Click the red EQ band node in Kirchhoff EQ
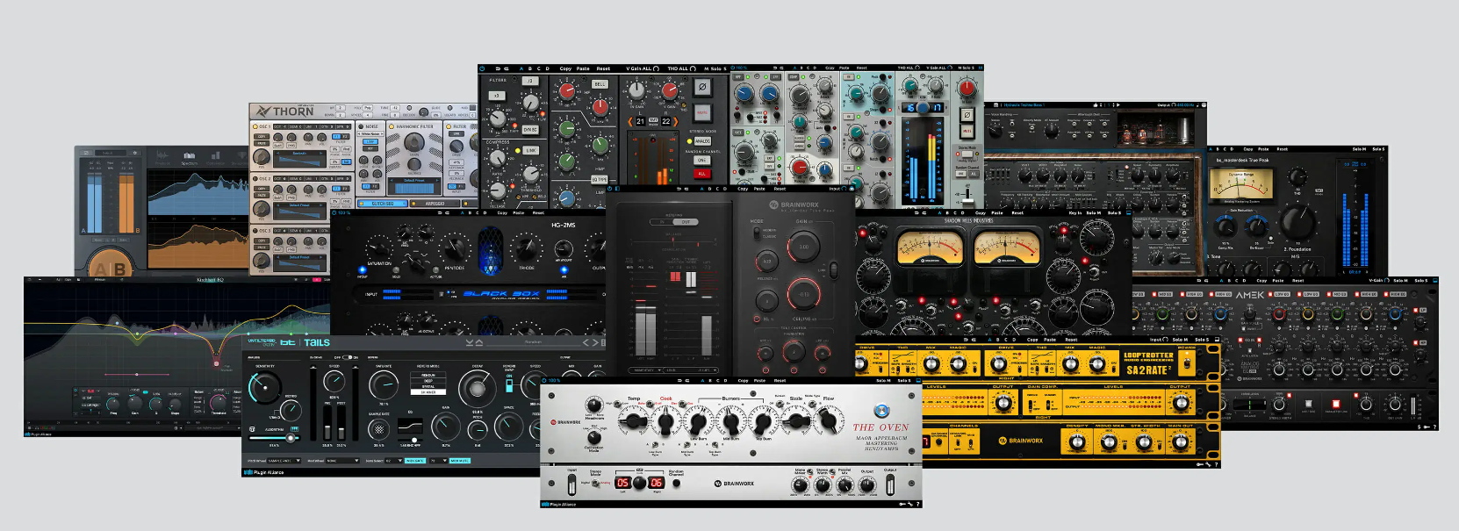1459x531 pixels. click(x=216, y=363)
